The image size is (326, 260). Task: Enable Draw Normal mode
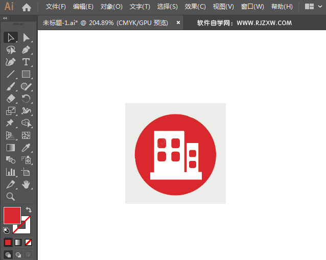(x=8, y=255)
